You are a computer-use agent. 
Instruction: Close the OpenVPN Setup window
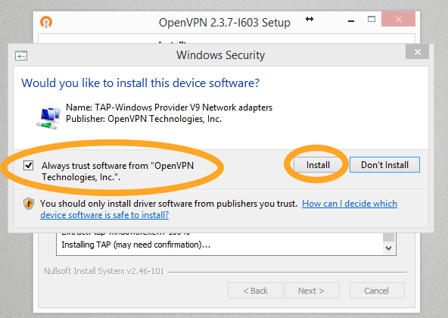[x=398, y=19]
